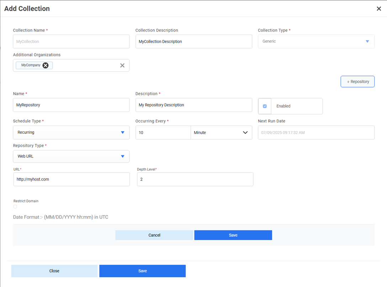Cancel the repository form
The width and height of the screenshot is (387, 287).
pos(154,235)
